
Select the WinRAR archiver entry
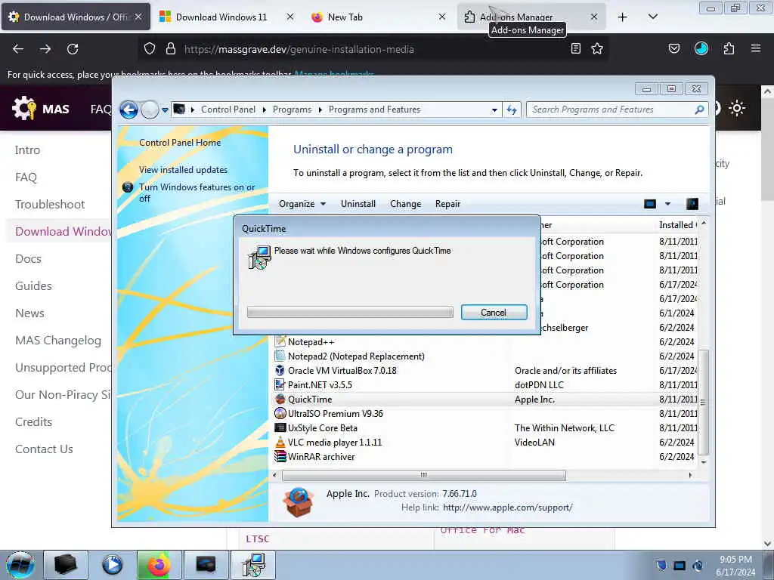pos(321,456)
